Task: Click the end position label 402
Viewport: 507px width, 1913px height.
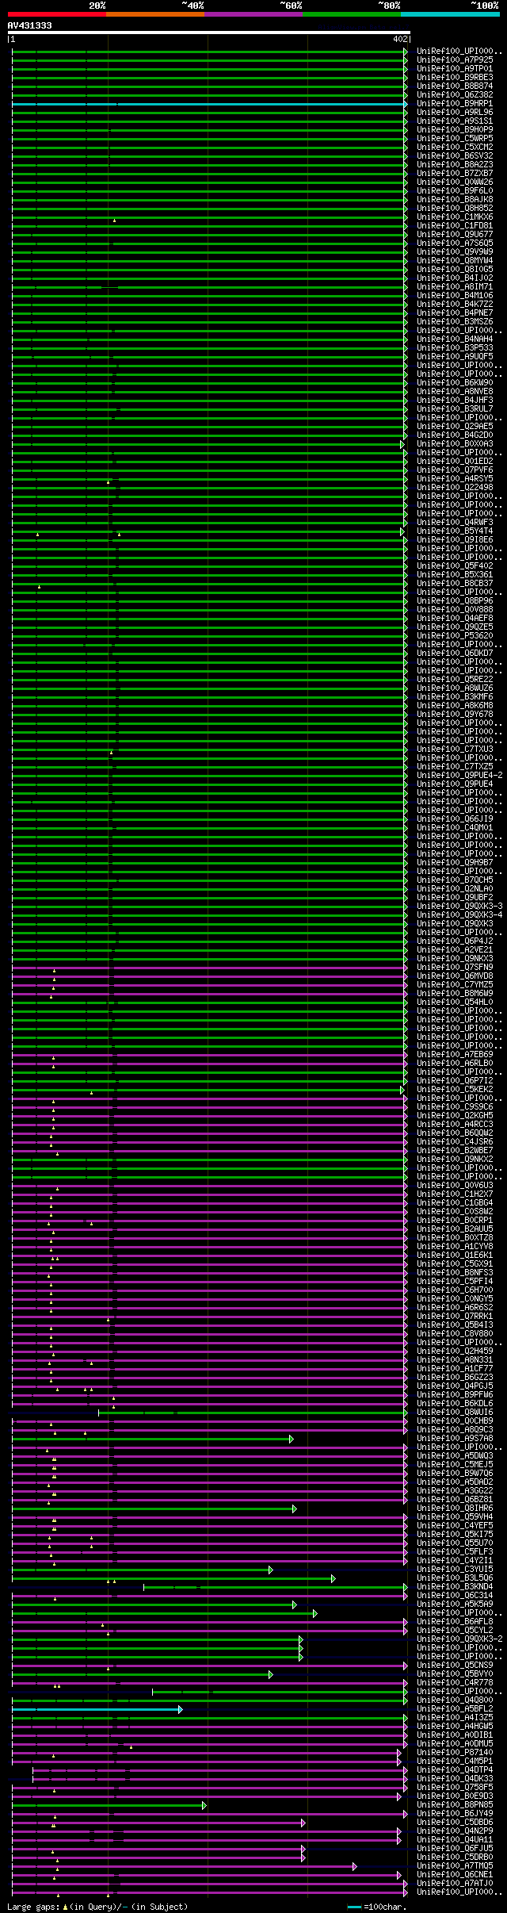Action: pos(400,39)
